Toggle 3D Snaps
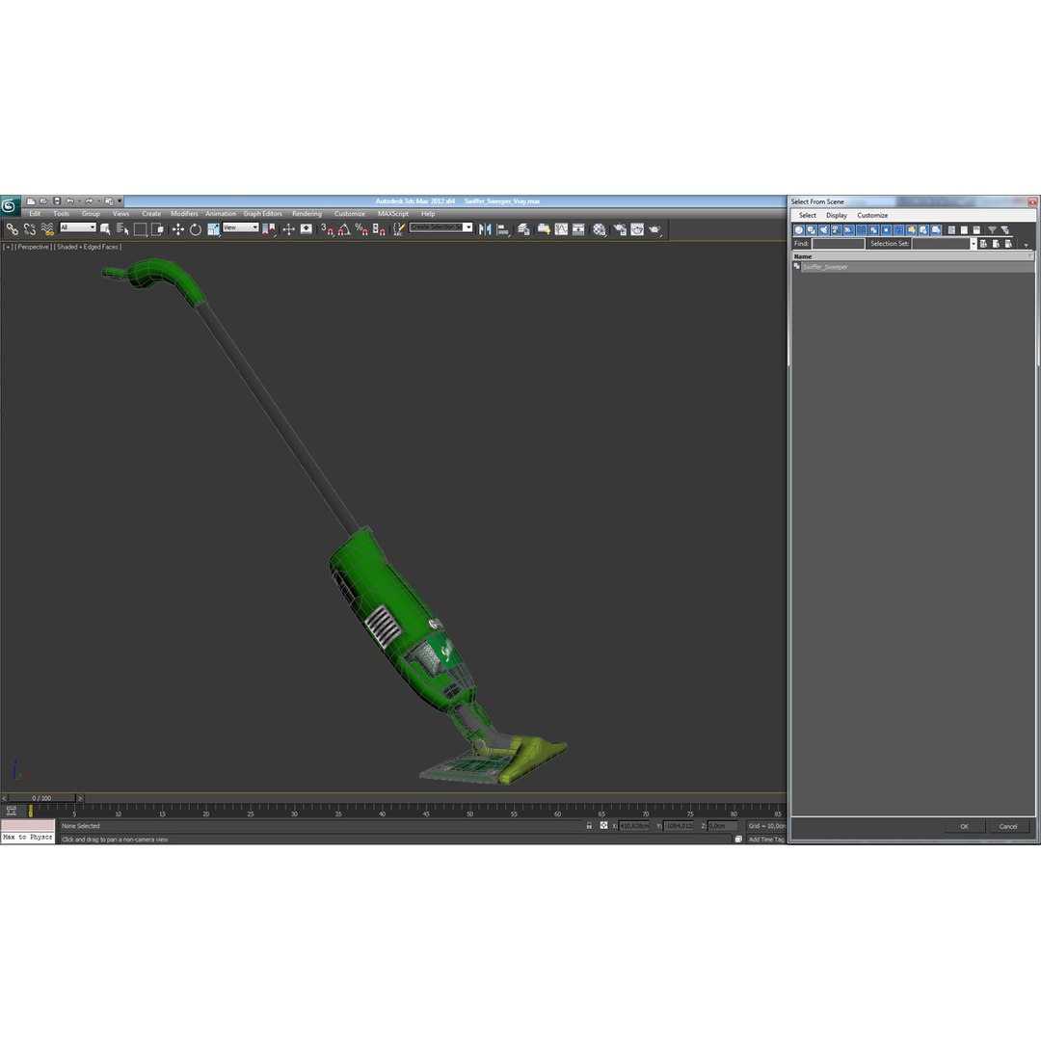The image size is (1041, 1041). coord(327,229)
